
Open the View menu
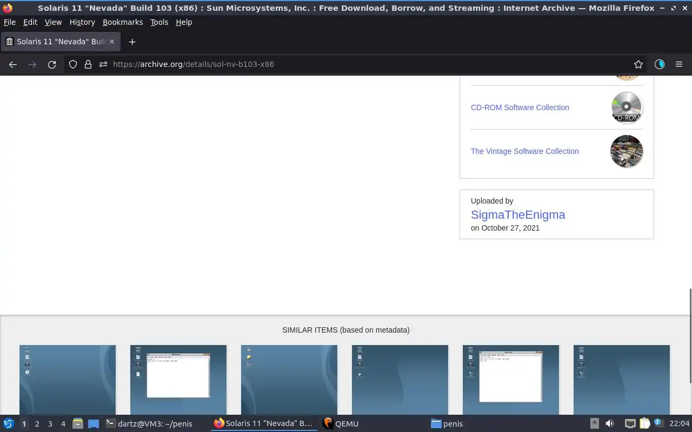coord(53,22)
